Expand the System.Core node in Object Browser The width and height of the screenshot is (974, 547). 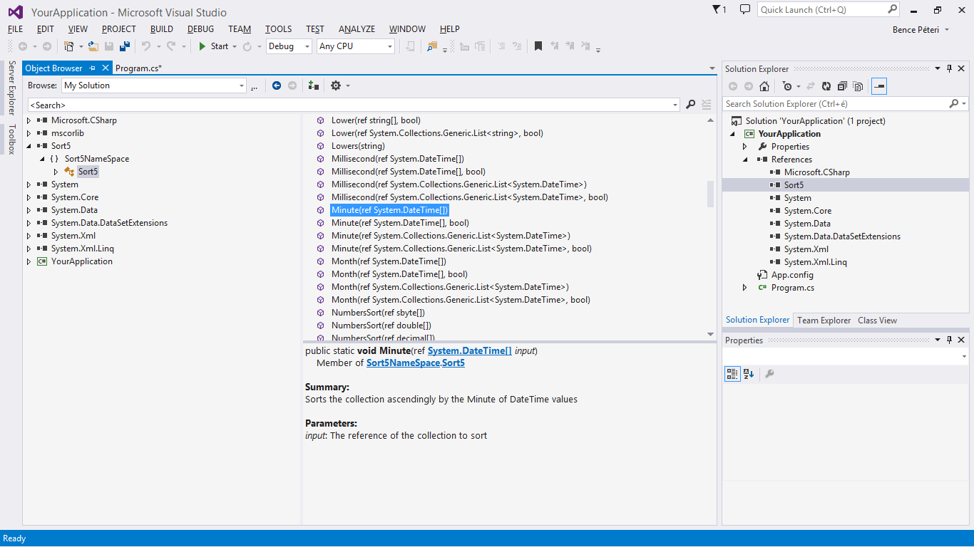tap(29, 197)
